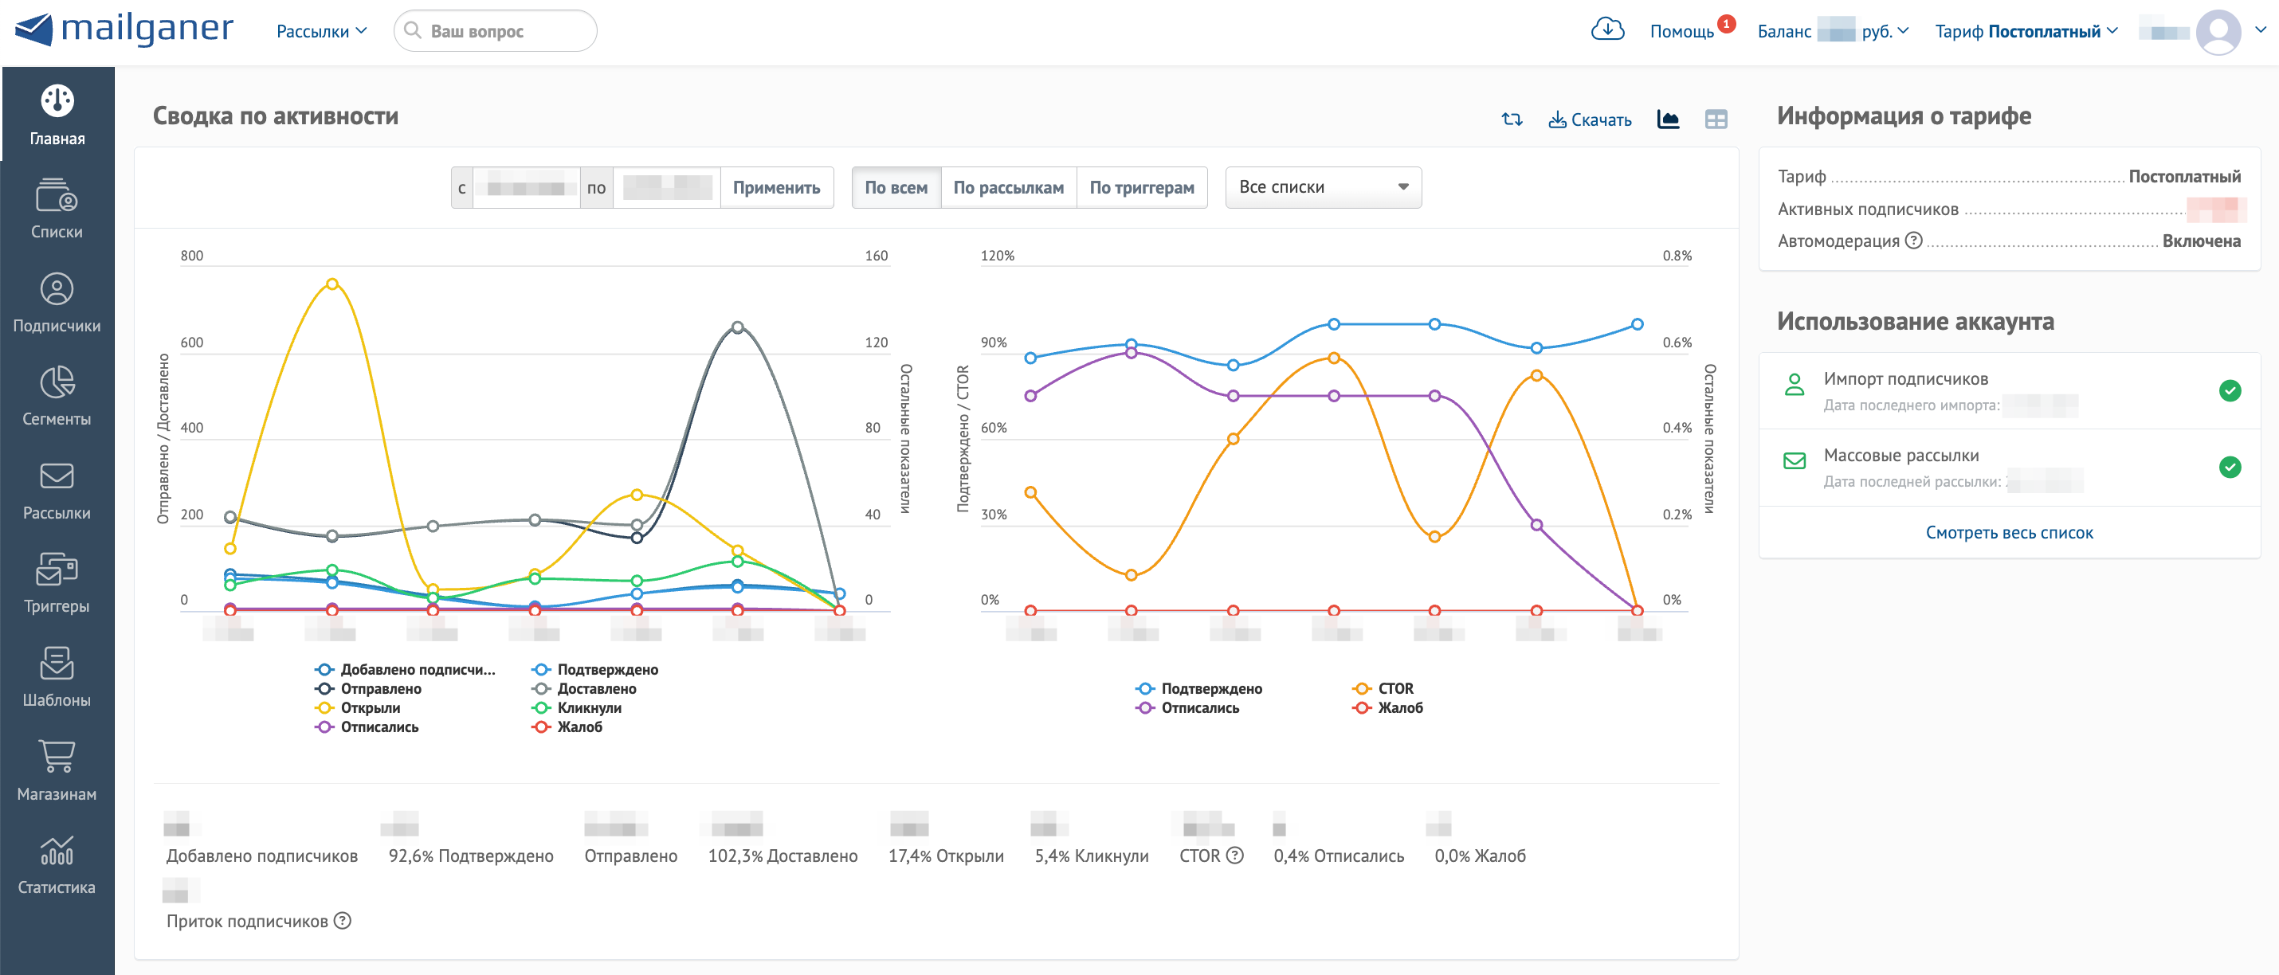This screenshot has height=975, width=2279.
Task: Open the Списки section in sidebar
Action: (x=57, y=209)
